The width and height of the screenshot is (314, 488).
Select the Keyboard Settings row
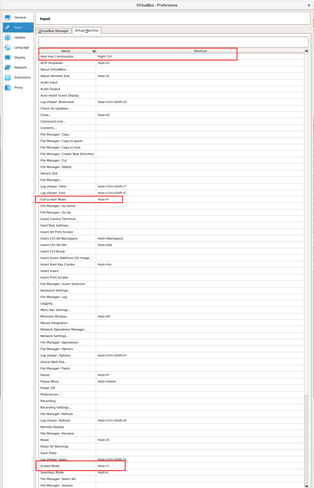click(171, 290)
